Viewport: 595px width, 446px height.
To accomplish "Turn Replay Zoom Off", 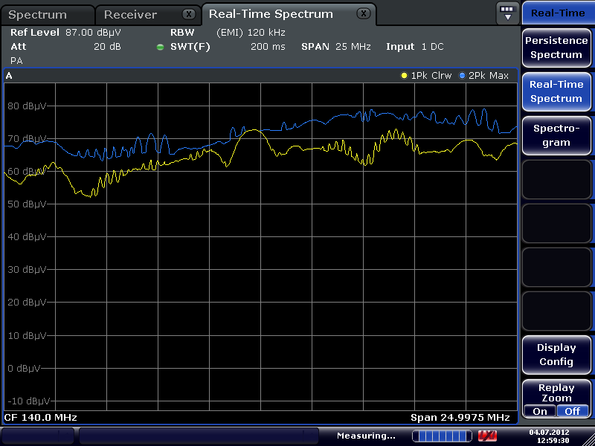I will (x=573, y=411).
